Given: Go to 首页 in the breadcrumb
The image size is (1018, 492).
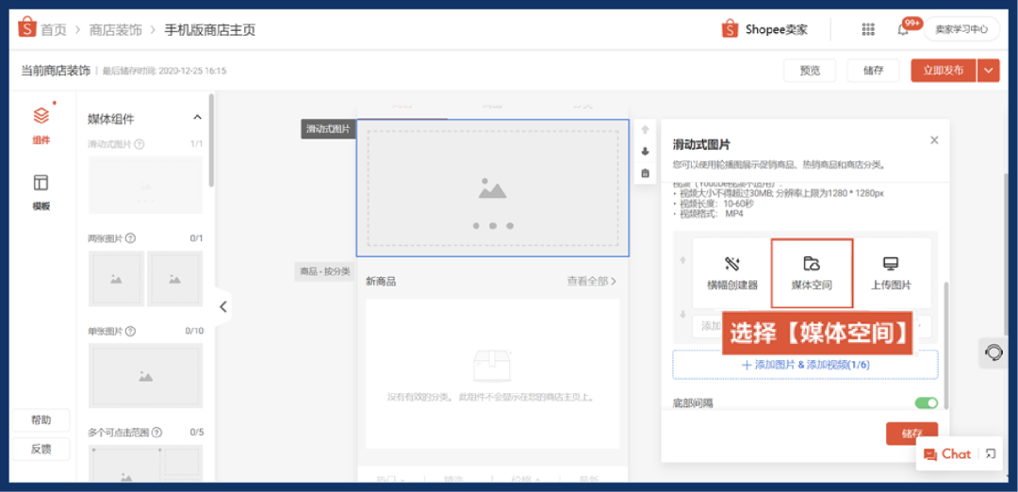Looking at the screenshot, I should [x=53, y=30].
